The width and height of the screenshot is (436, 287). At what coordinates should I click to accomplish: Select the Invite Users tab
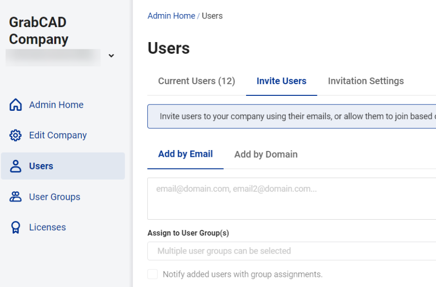click(281, 81)
